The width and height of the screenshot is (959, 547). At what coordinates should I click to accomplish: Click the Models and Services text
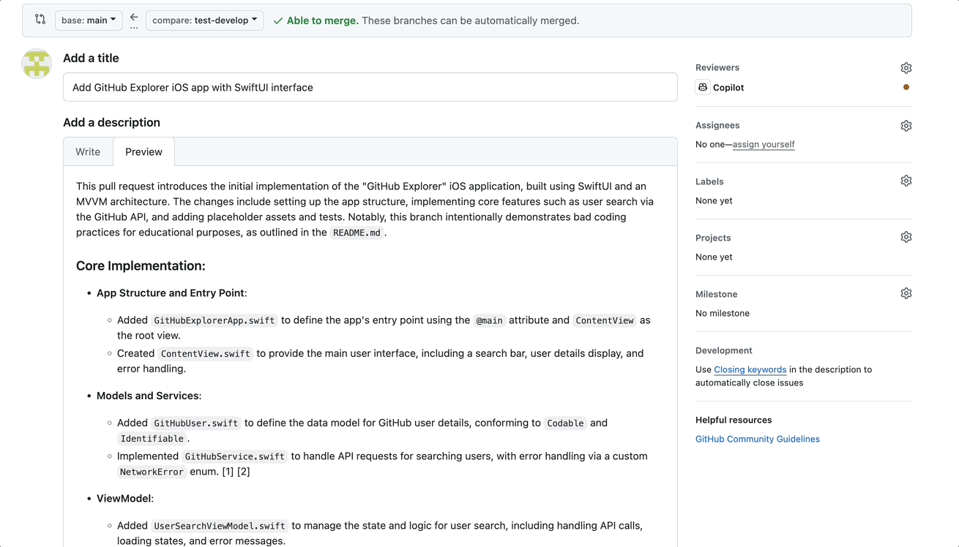click(148, 396)
